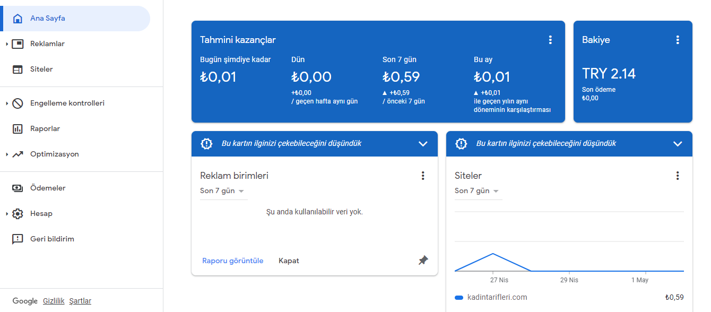Go to Ana Sayfa
This screenshot has height=312, width=711.
click(x=75, y=19)
